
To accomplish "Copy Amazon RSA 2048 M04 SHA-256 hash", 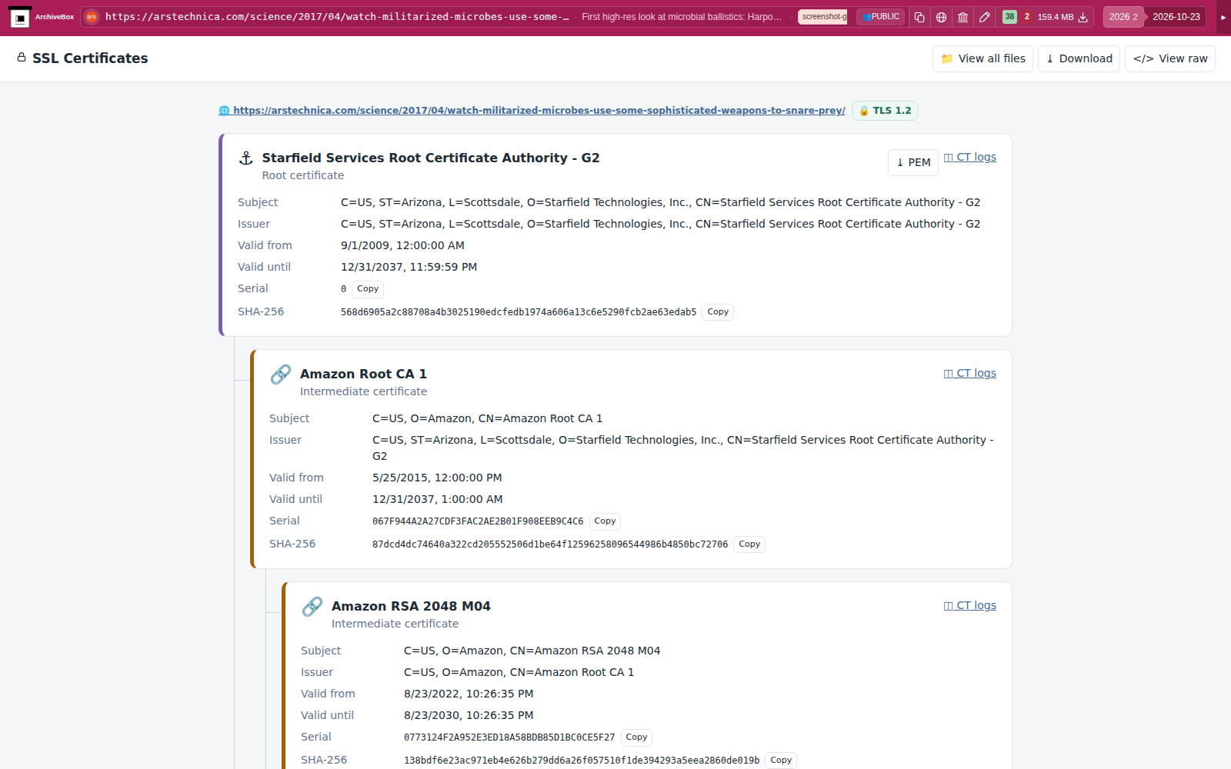I will [x=781, y=761].
